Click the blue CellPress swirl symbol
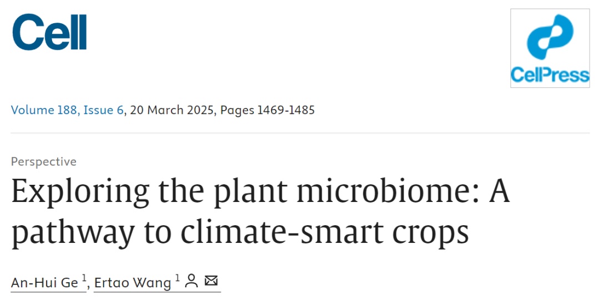599x306 pixels. tap(549, 39)
